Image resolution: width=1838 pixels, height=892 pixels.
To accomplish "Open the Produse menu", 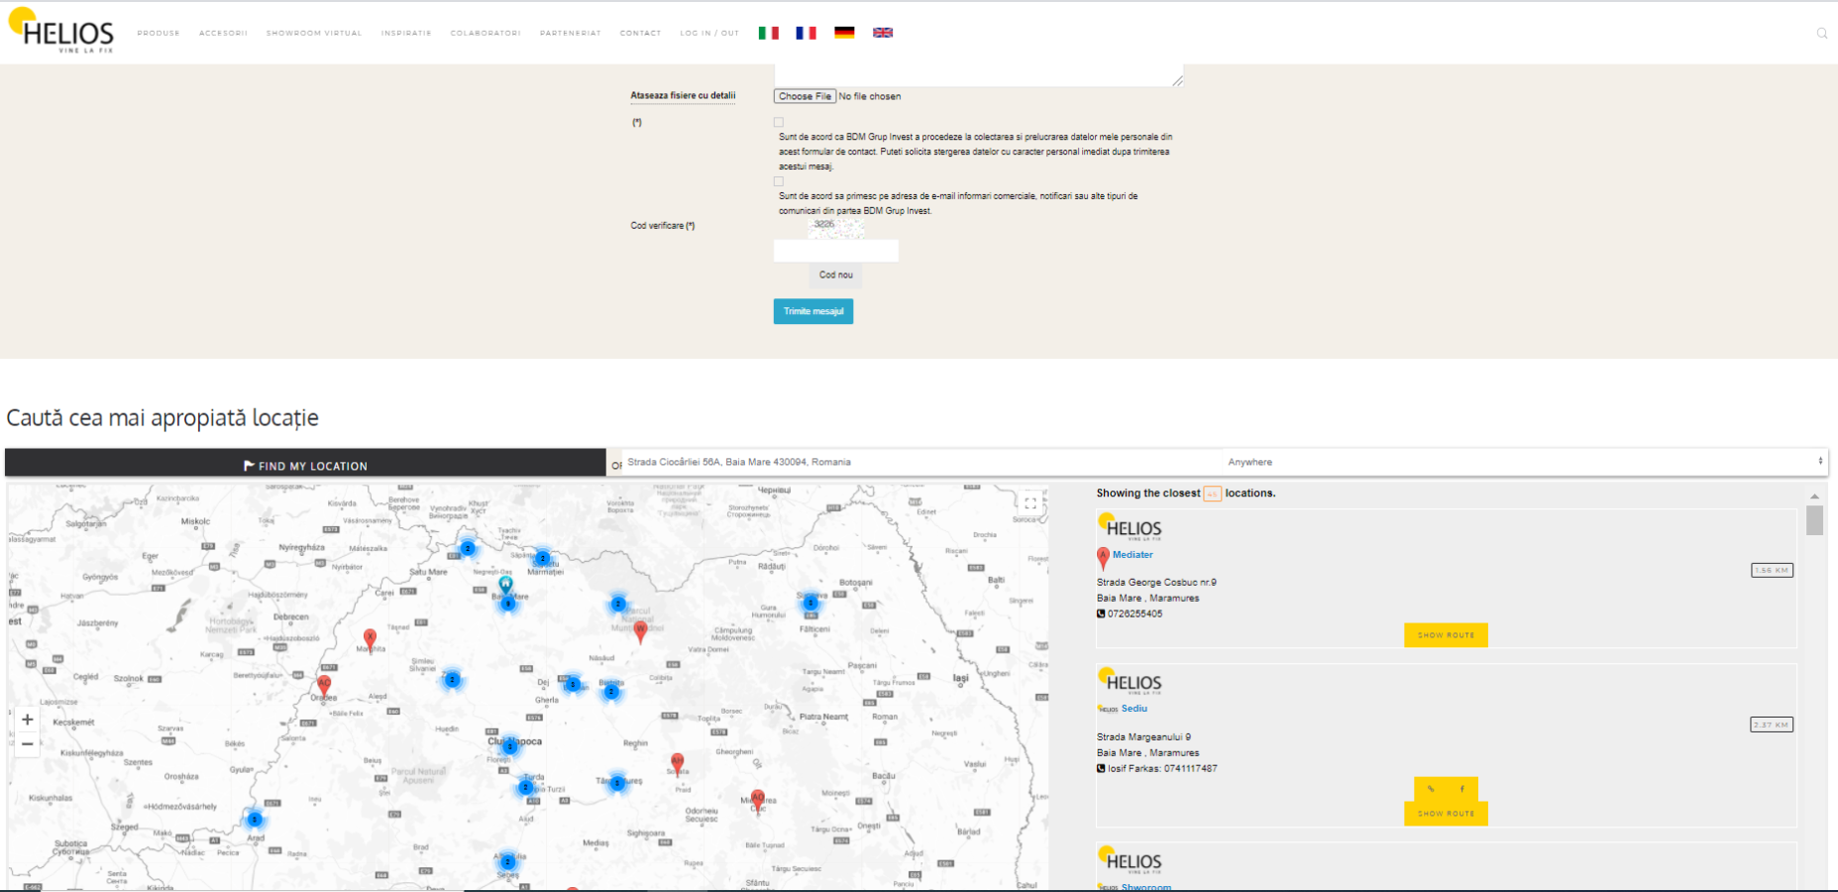I will coord(159,34).
